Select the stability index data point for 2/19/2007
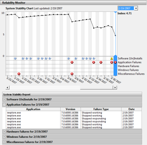Screen dimensions: 147x145 pos(115,36)
